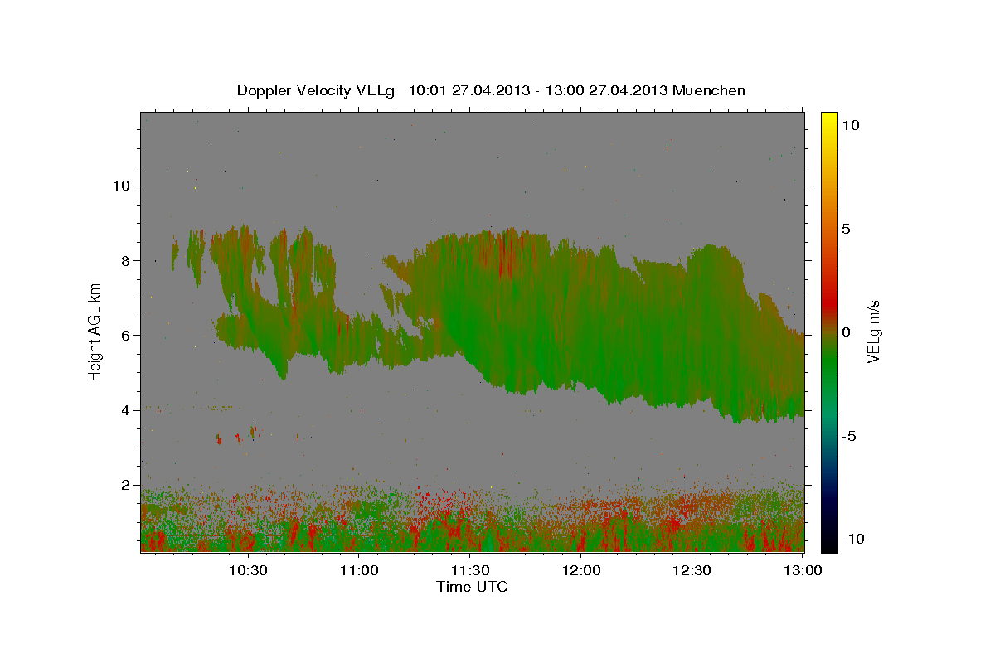Click the height axis label '10'

(x=122, y=186)
